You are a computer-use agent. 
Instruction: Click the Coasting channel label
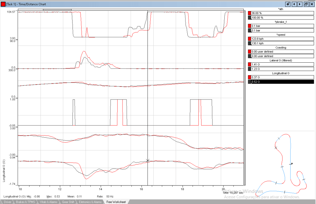281,48
